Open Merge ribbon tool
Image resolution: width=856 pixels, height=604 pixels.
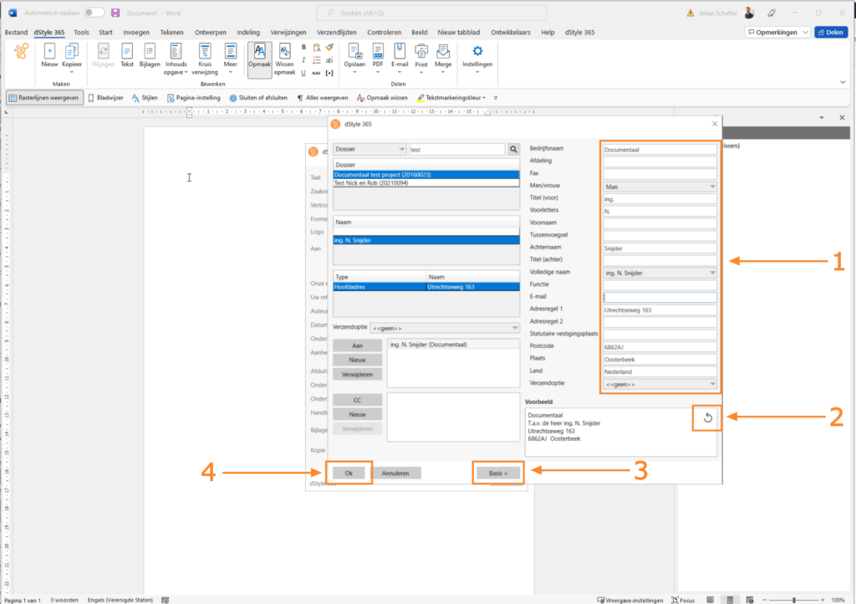point(443,58)
